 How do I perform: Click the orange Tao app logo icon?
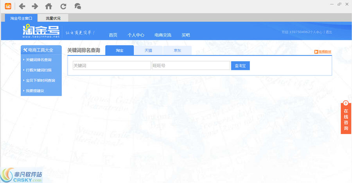point(8,6)
